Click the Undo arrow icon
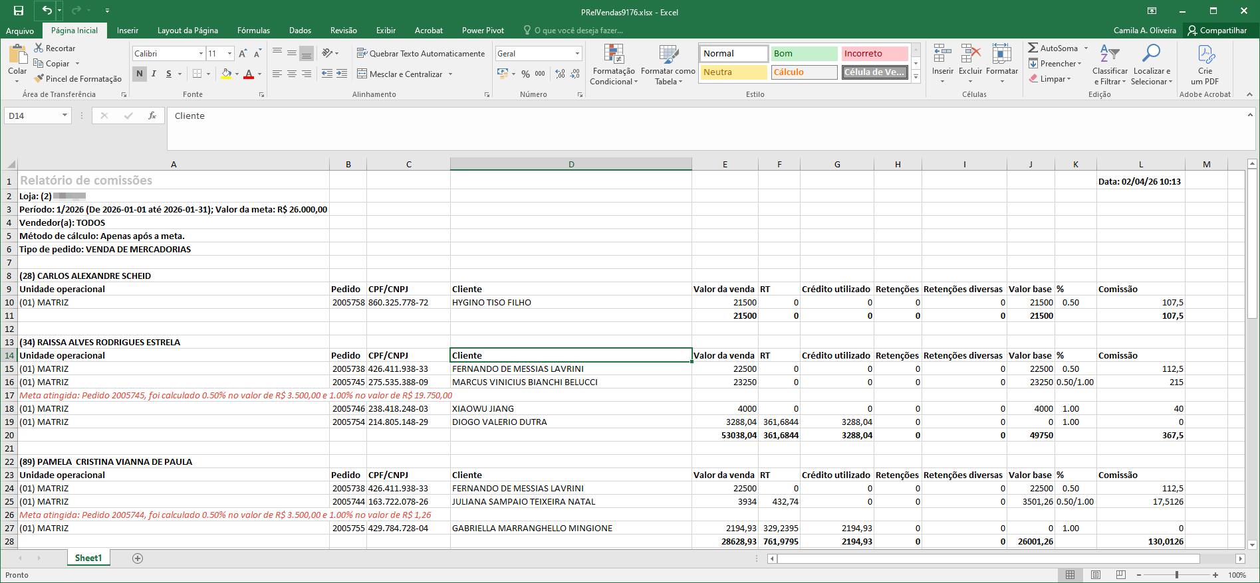The height and width of the screenshot is (583, 1260). [47, 11]
